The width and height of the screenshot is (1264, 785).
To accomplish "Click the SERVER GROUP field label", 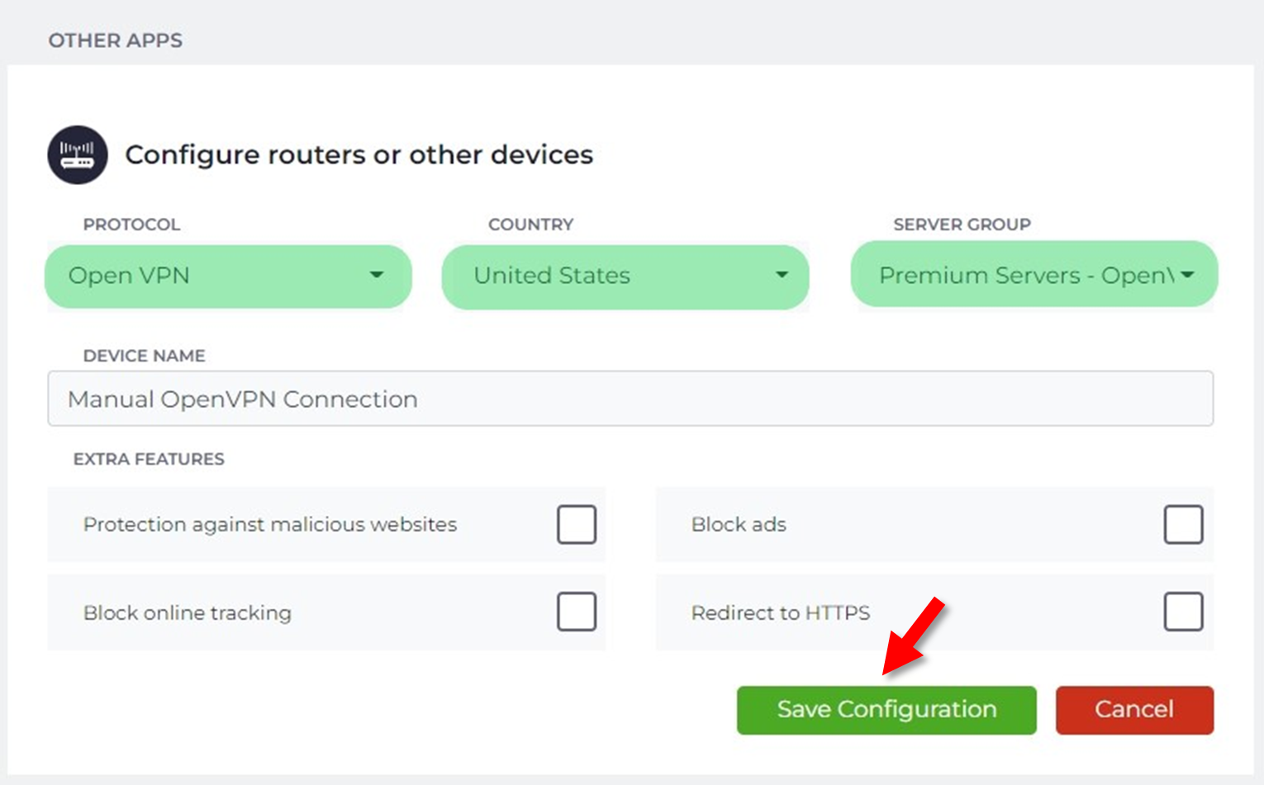I will click(962, 225).
